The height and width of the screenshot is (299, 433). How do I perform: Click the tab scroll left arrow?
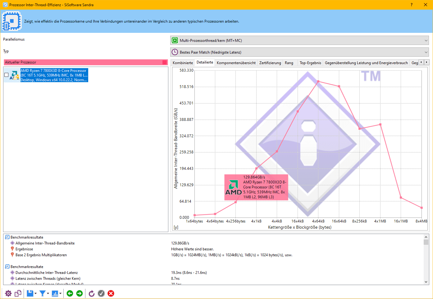(421, 62)
